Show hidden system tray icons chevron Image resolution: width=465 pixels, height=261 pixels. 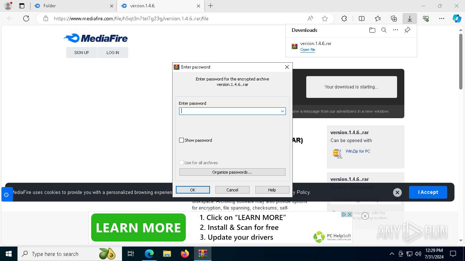(392, 254)
